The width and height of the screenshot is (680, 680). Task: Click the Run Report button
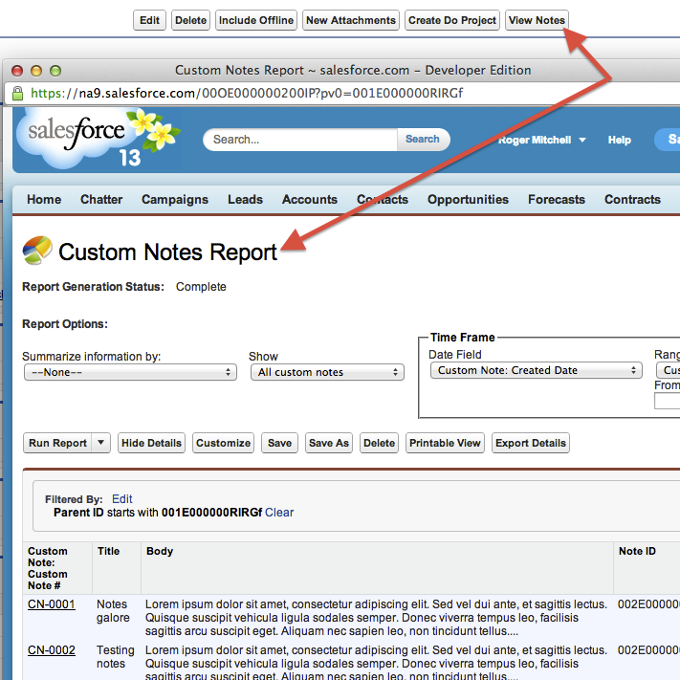[x=57, y=443]
